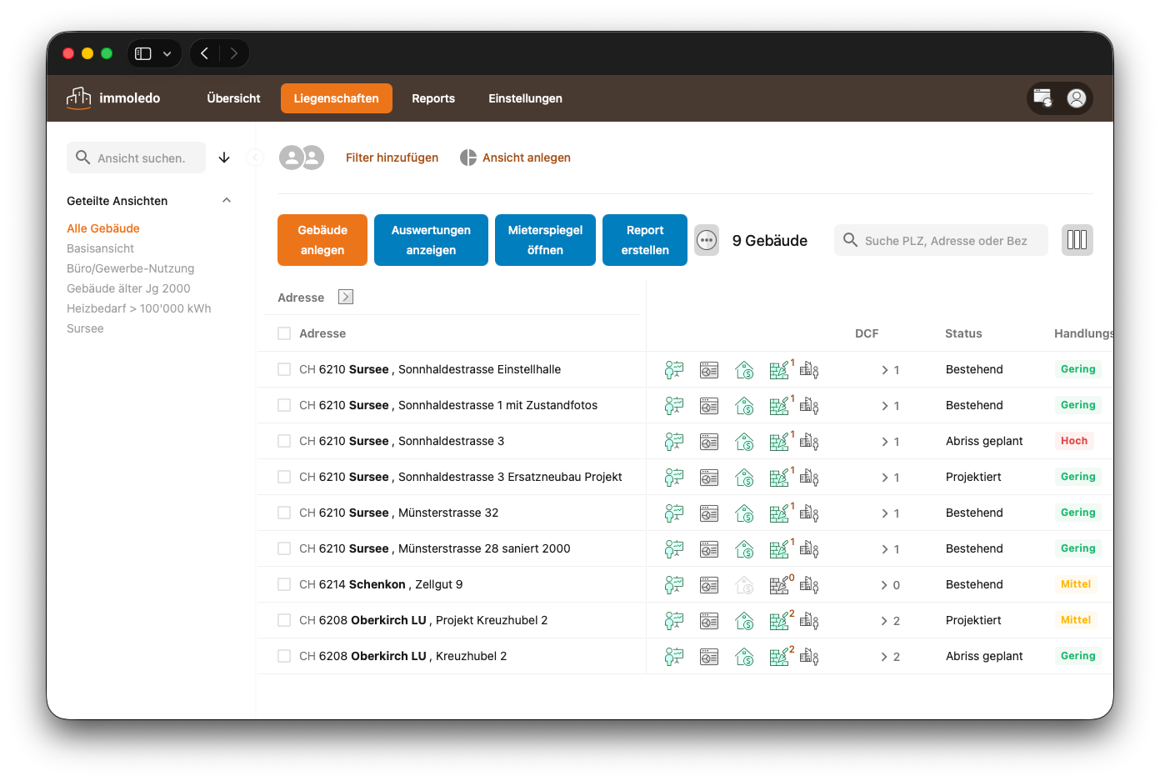Focus the PLZ, Adresse search field
Screen dimensions: 1160x781
click(x=941, y=240)
